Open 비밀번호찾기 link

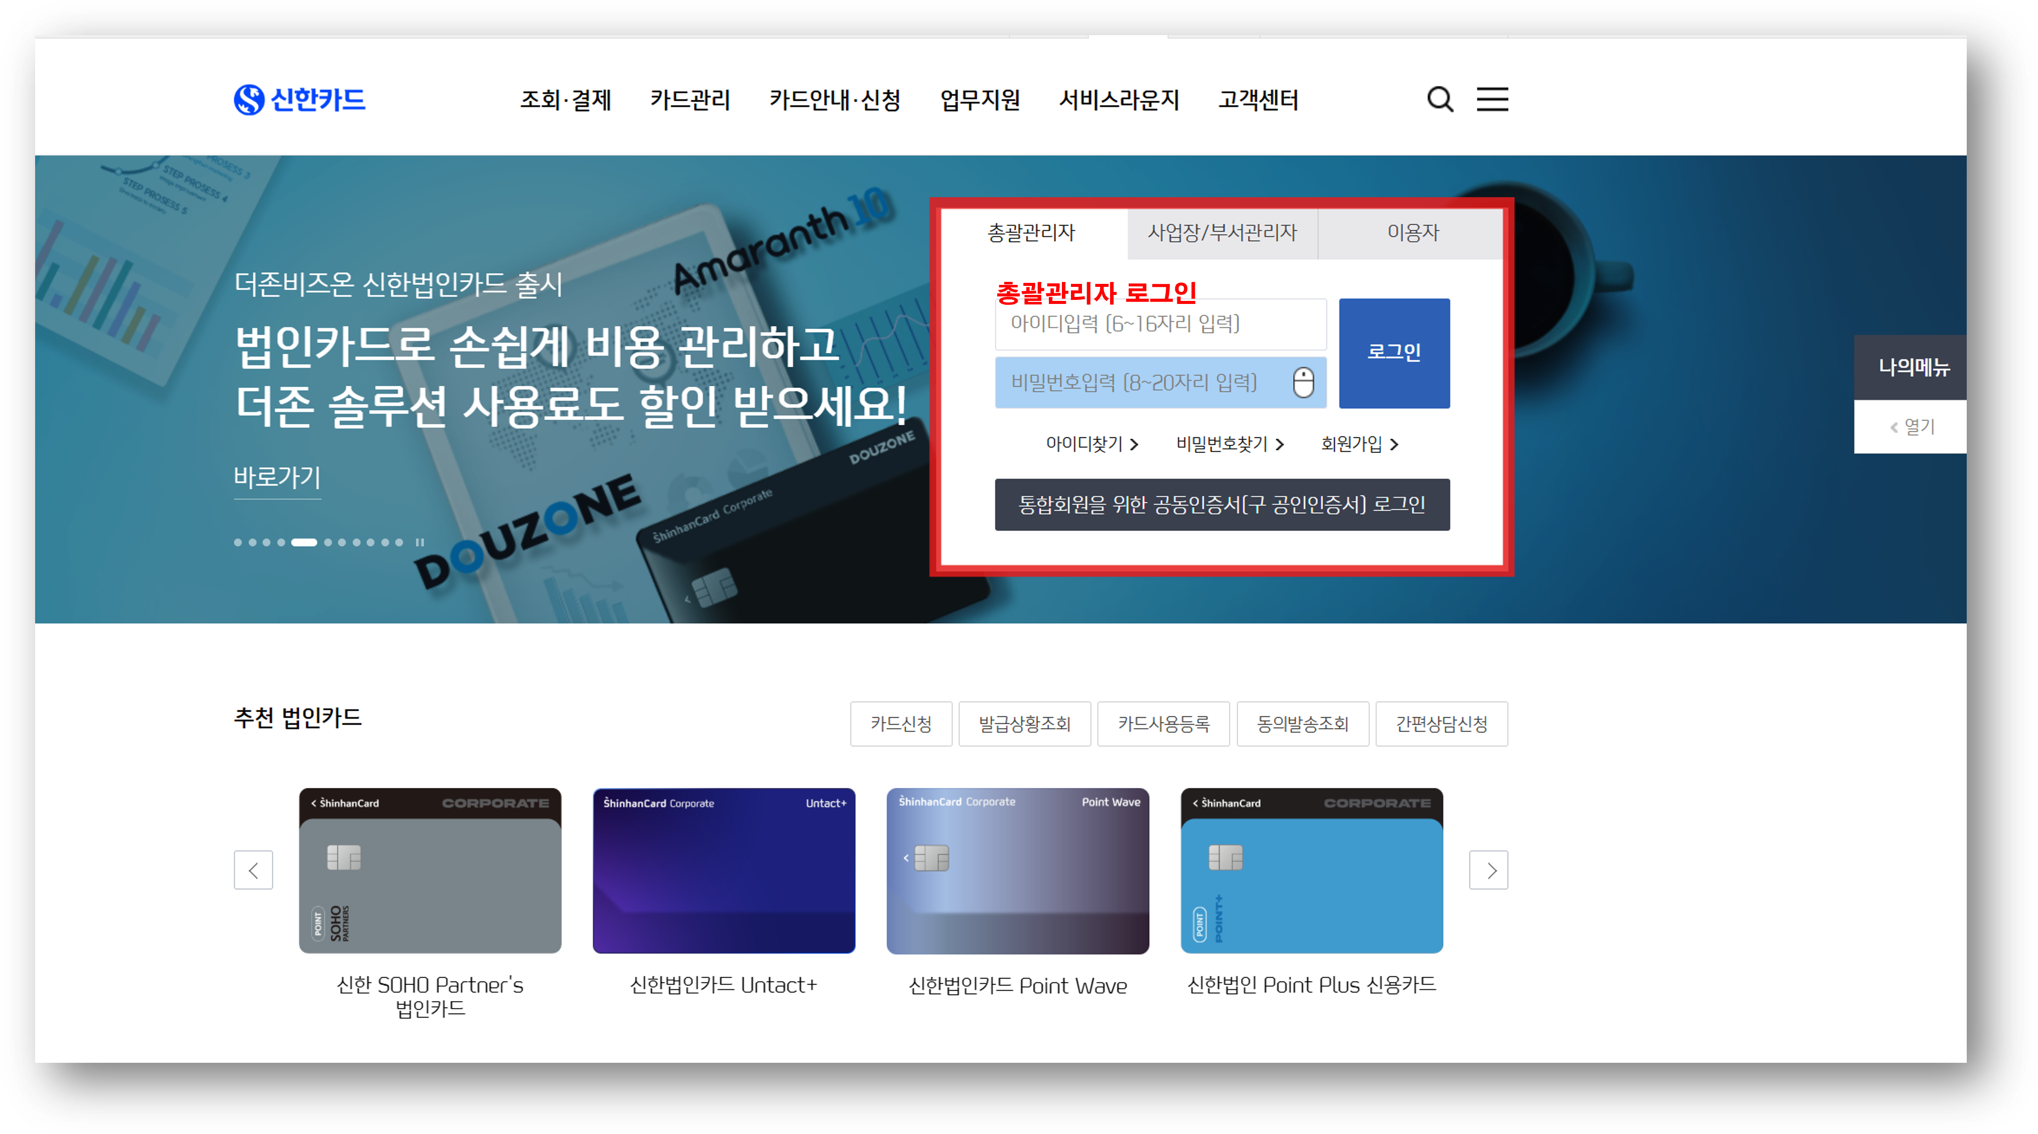(1230, 444)
